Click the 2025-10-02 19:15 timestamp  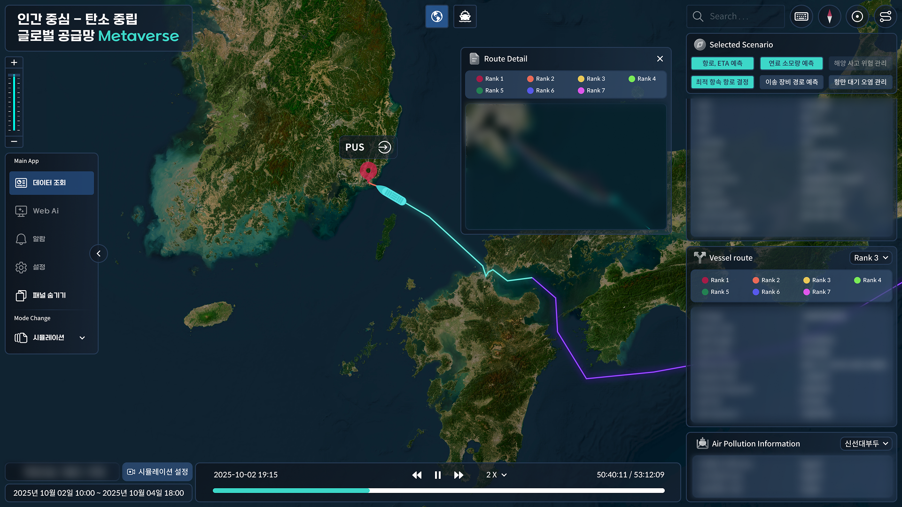(x=246, y=475)
